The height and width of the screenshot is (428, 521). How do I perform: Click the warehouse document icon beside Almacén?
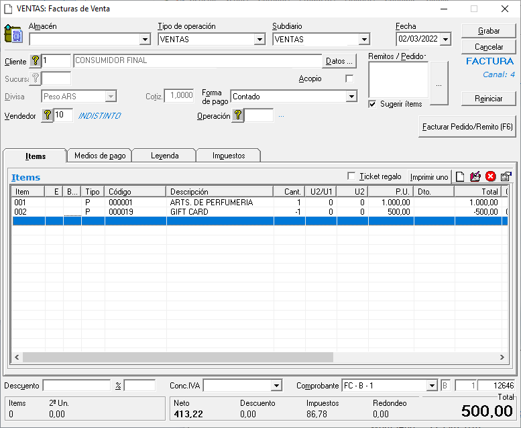[13, 34]
